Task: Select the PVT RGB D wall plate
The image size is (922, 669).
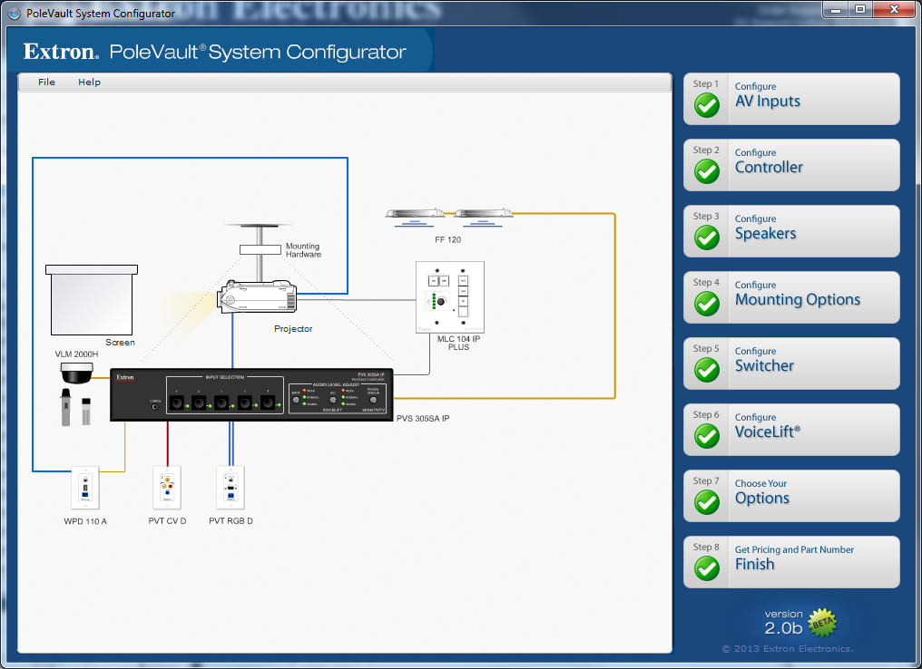Action: tap(230, 488)
